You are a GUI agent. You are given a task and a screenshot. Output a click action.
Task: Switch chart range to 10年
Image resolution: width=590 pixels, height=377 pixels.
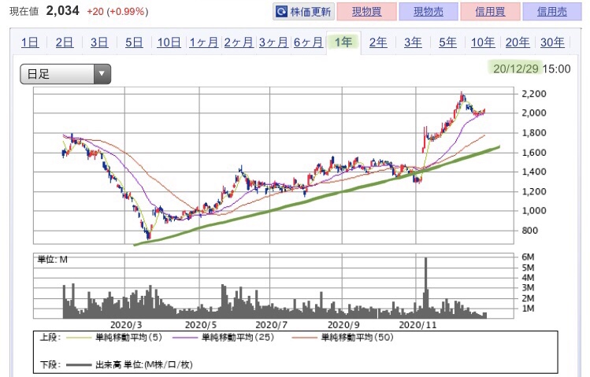[x=483, y=43]
